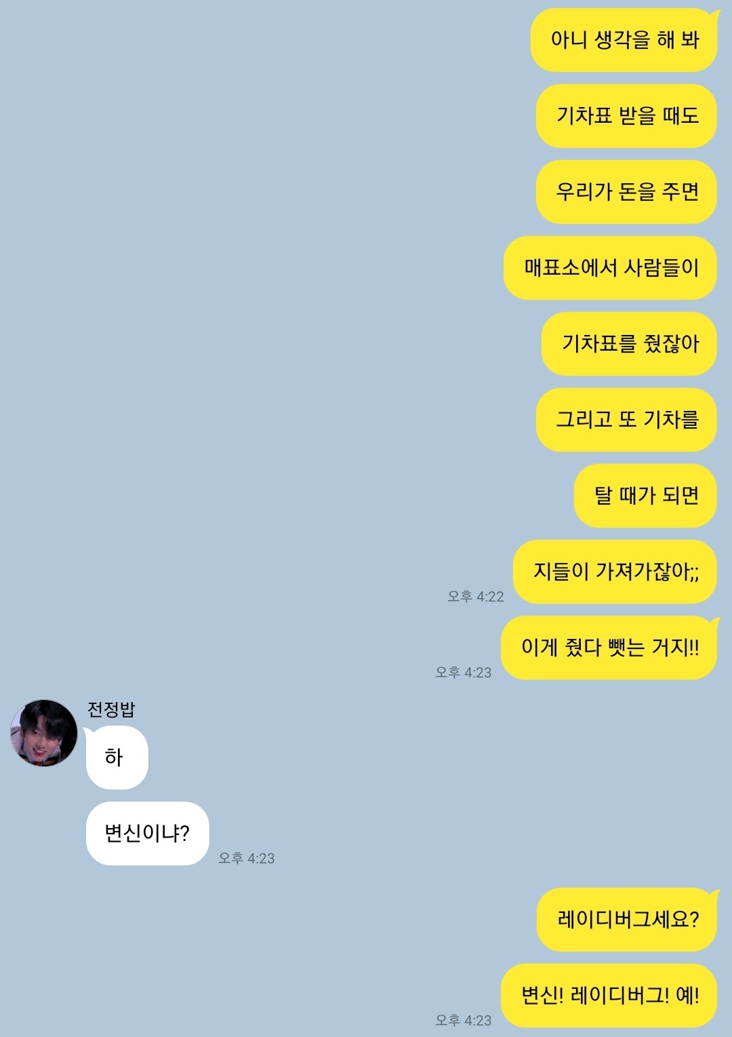
Task: Tap the '그리고 또 기차를' message
Action: 627,420
